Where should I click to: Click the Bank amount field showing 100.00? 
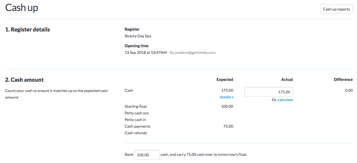pyautogui.click(x=146, y=154)
